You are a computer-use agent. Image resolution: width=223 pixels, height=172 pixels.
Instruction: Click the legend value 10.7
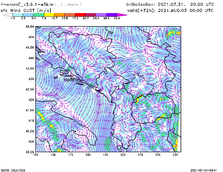point(54,18)
